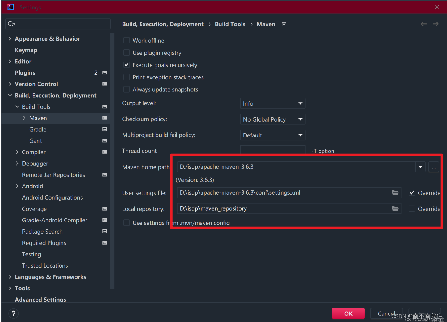447x322 pixels.
Task: Click the project icon beside Remote Jar Repositories
Action: (104, 175)
